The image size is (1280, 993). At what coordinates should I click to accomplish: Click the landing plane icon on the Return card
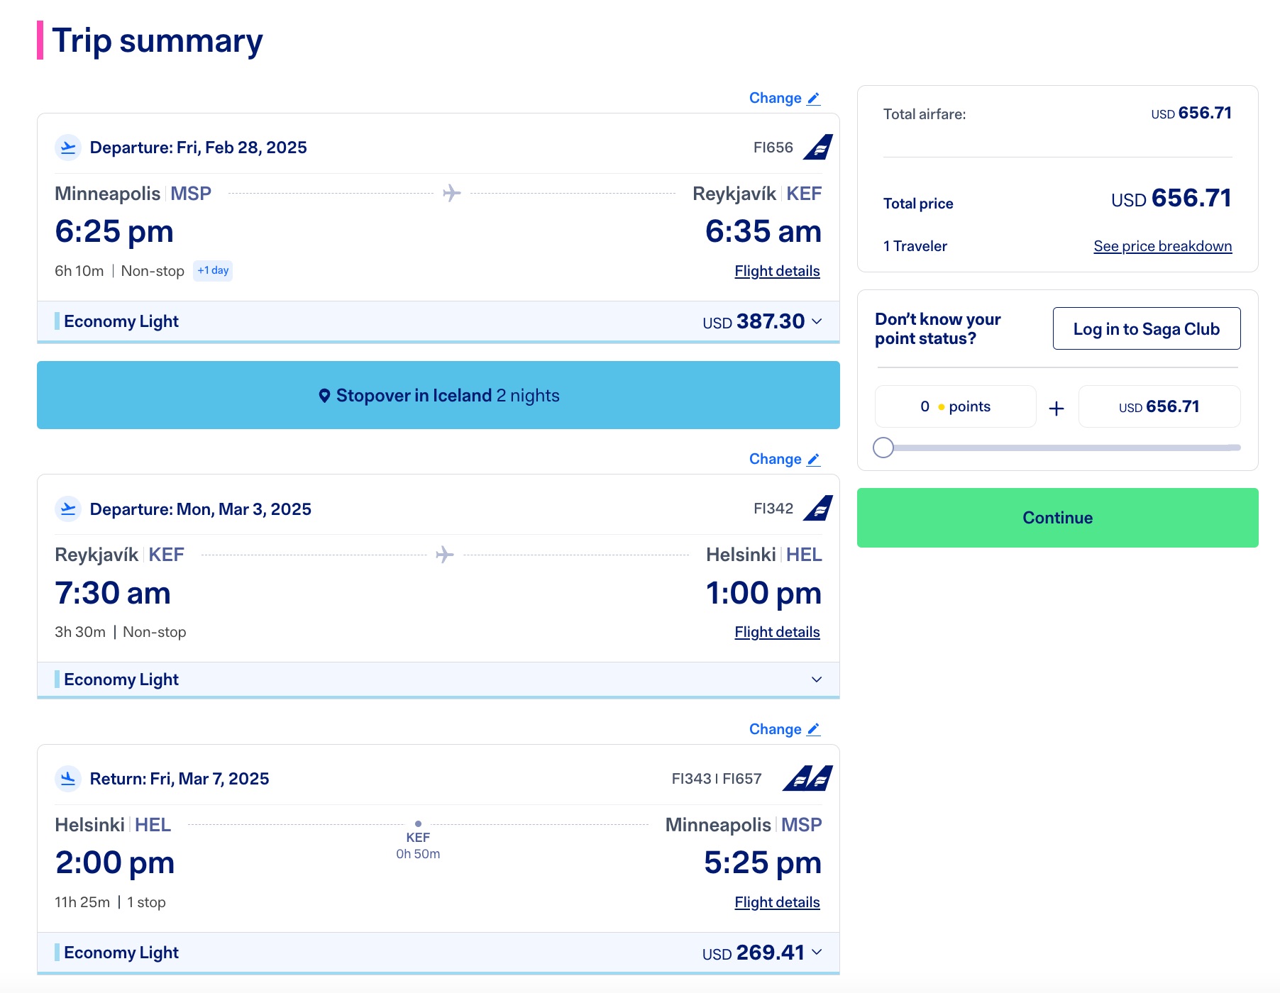67,778
